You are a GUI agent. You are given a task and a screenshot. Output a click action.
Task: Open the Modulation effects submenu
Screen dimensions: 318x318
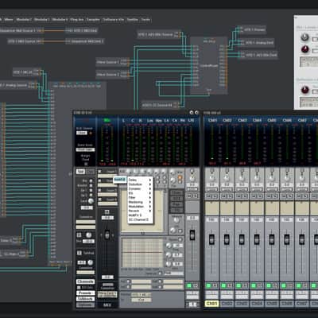pos(141,206)
